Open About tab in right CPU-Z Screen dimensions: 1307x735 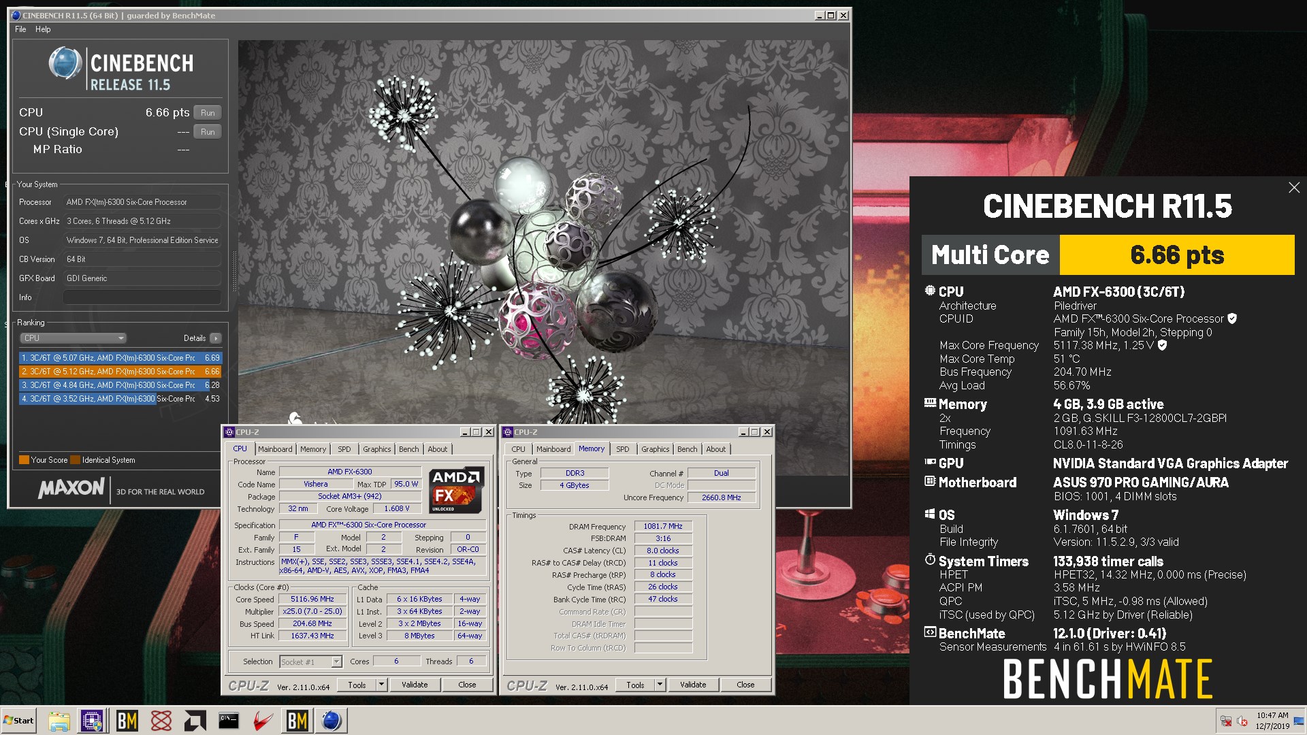pyautogui.click(x=716, y=449)
